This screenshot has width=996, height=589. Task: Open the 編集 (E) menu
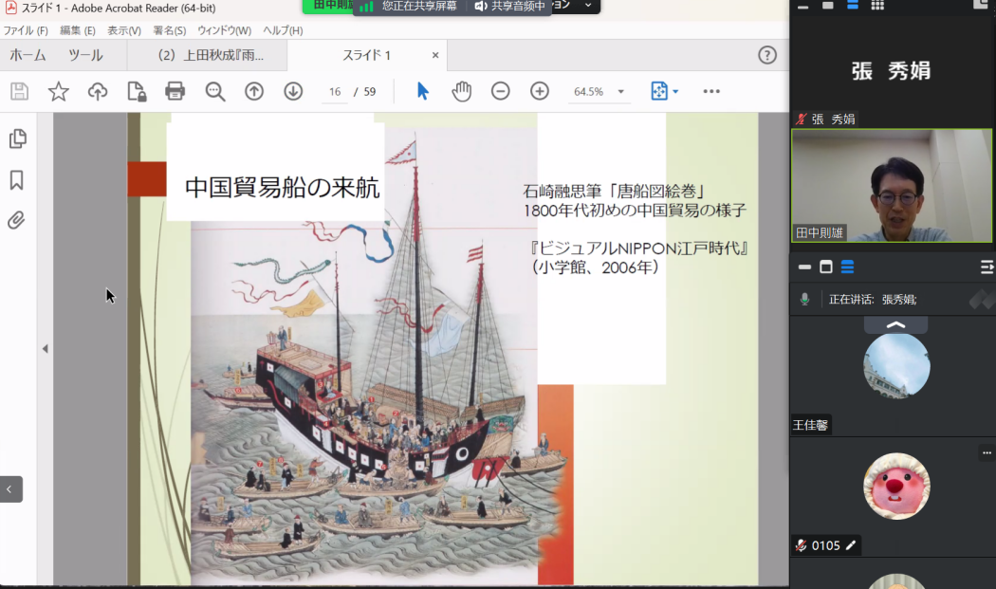78,30
